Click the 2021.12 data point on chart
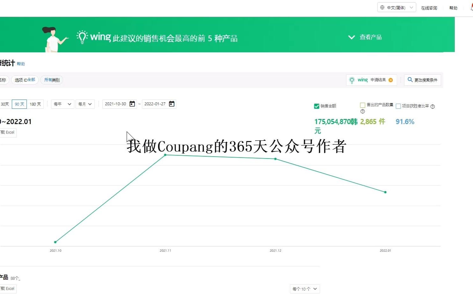Image resolution: width=473 pixels, height=296 pixels. click(275, 159)
